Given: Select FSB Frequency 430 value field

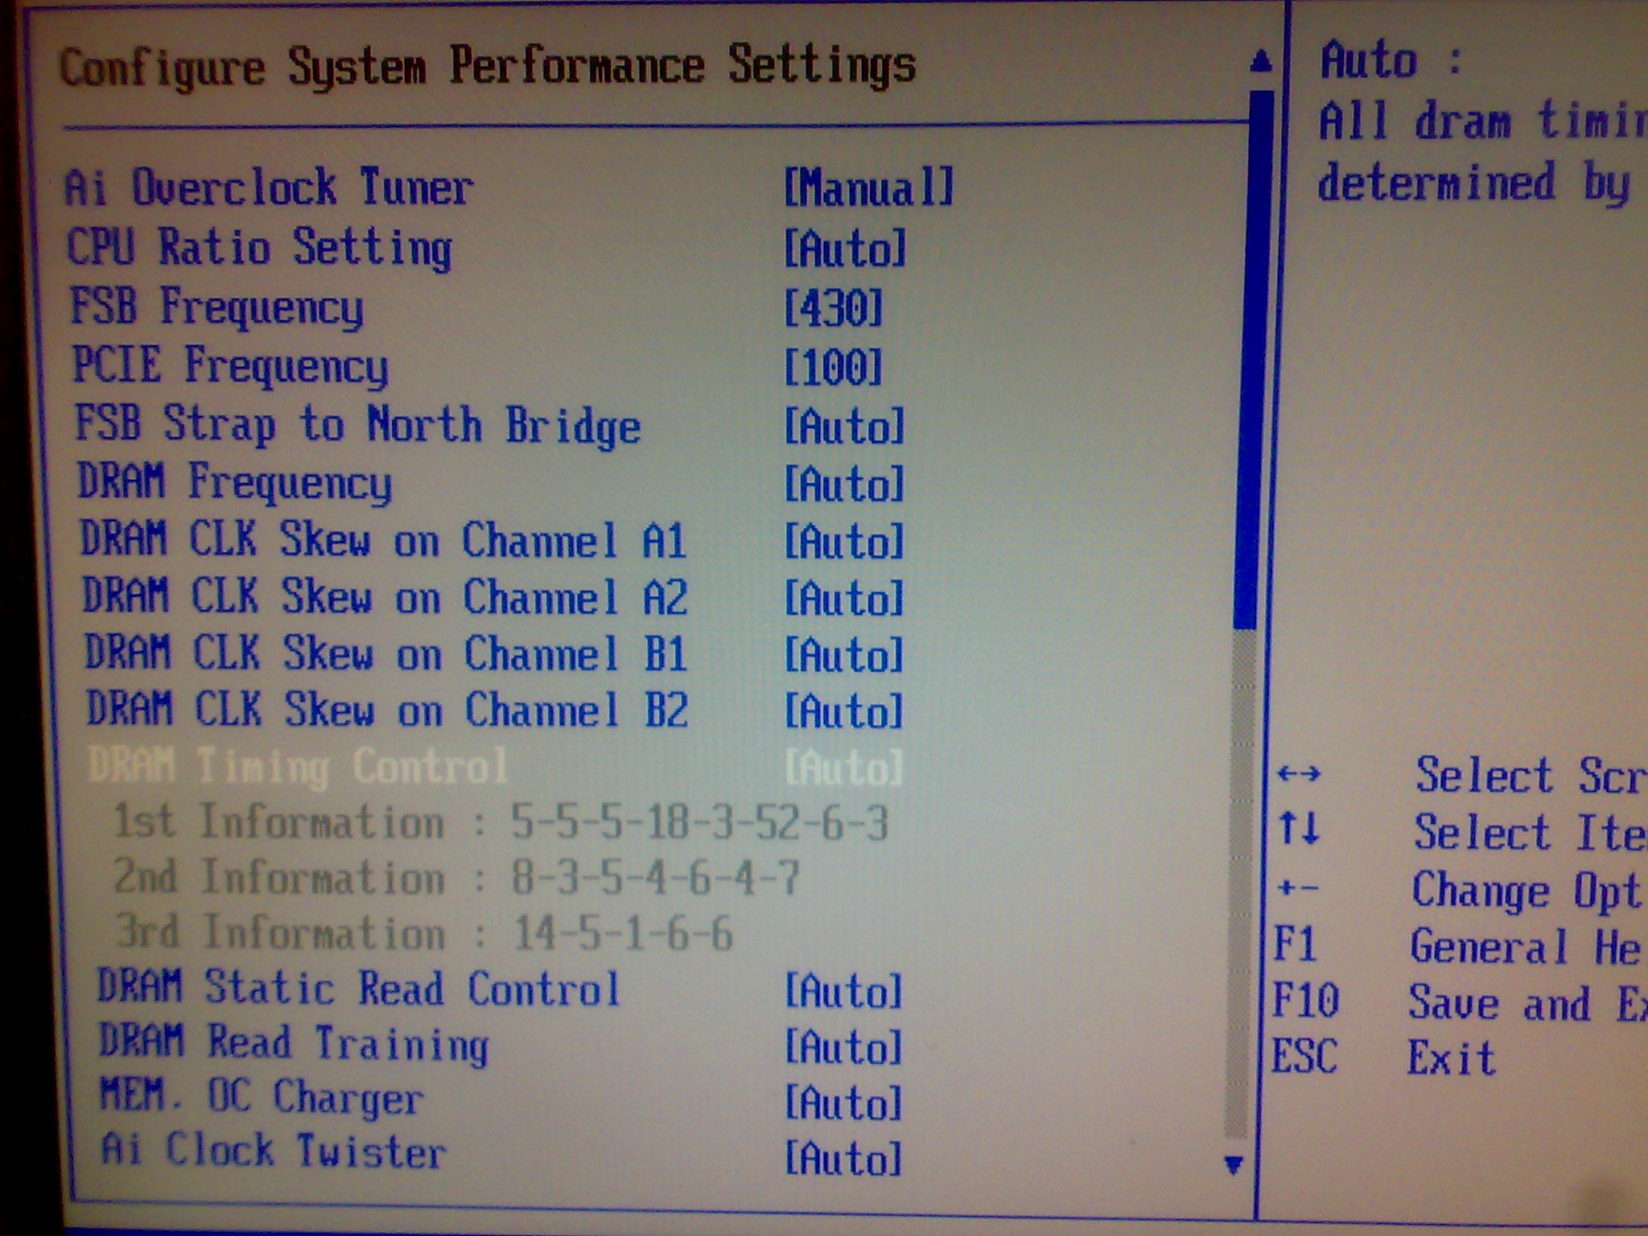Looking at the screenshot, I should 833,308.
